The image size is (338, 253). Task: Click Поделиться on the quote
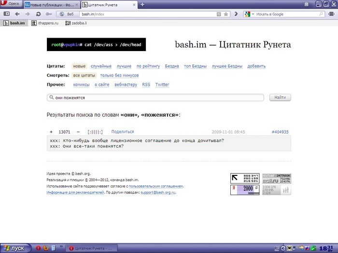click(x=123, y=132)
